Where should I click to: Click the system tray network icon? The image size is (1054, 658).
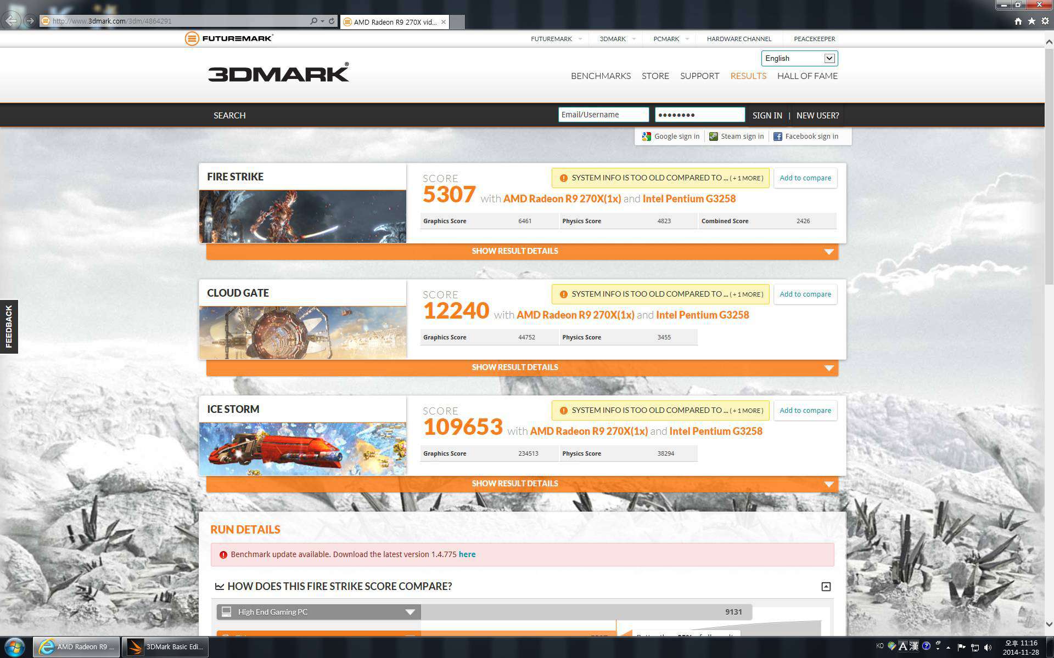(x=975, y=648)
